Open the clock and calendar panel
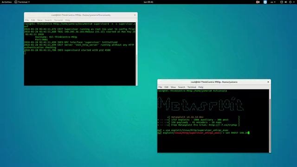This screenshot has width=297, height=167. 148,2
